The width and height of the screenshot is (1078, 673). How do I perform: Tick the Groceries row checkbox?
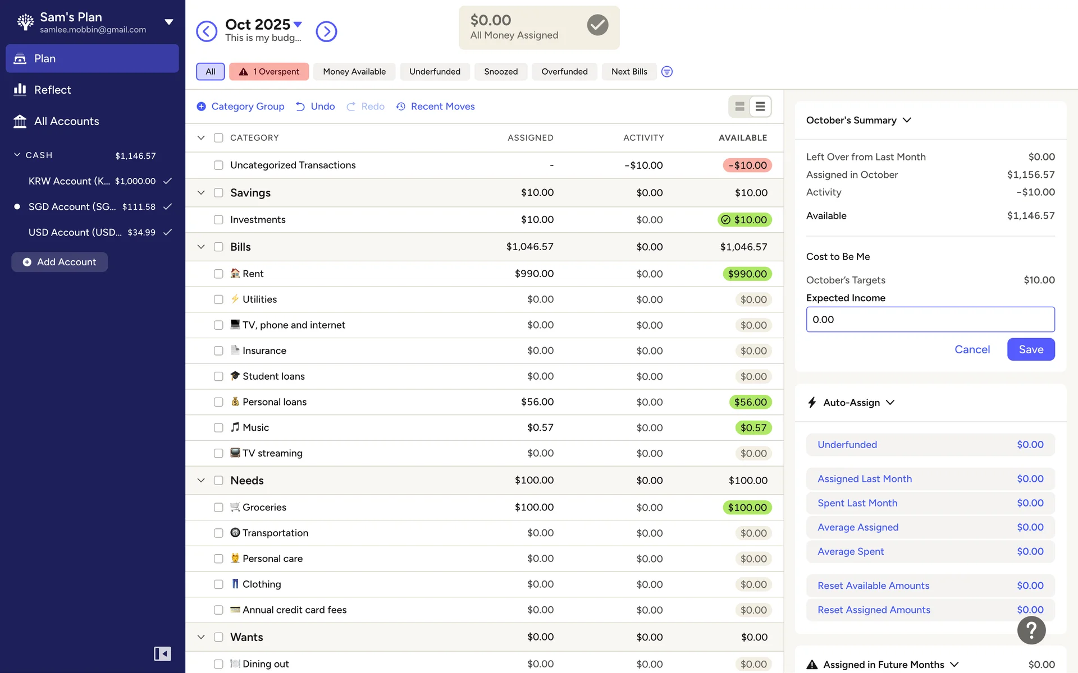(x=218, y=508)
